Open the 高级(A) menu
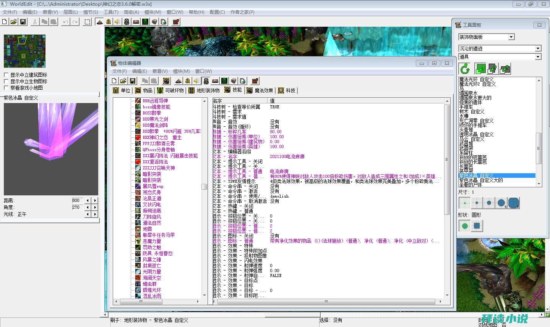 click(x=131, y=12)
